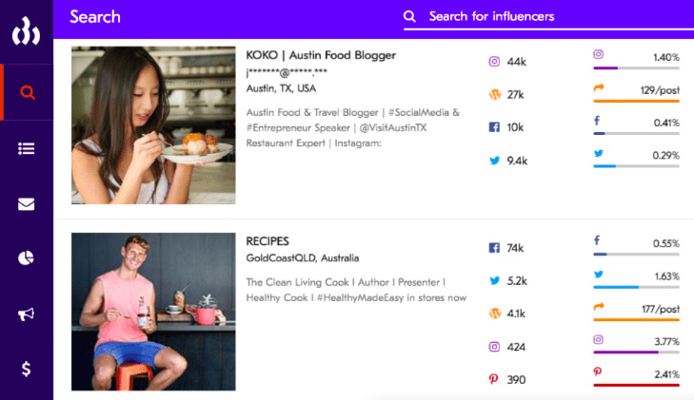Click KOKO's food blogger photo thumbnail
Screen dimensions: 694x400
(153, 124)
